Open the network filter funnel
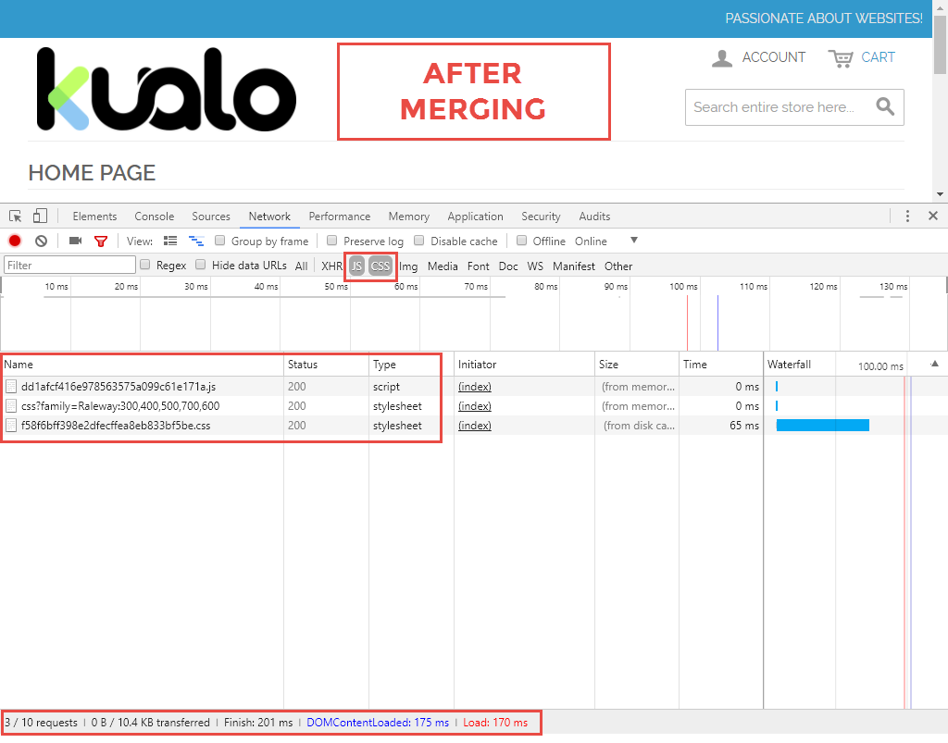The width and height of the screenshot is (948, 743). tap(100, 241)
